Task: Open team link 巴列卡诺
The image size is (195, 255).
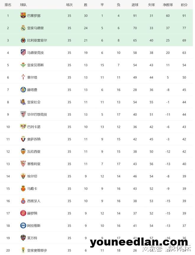Action: pyautogui.click(x=34, y=127)
